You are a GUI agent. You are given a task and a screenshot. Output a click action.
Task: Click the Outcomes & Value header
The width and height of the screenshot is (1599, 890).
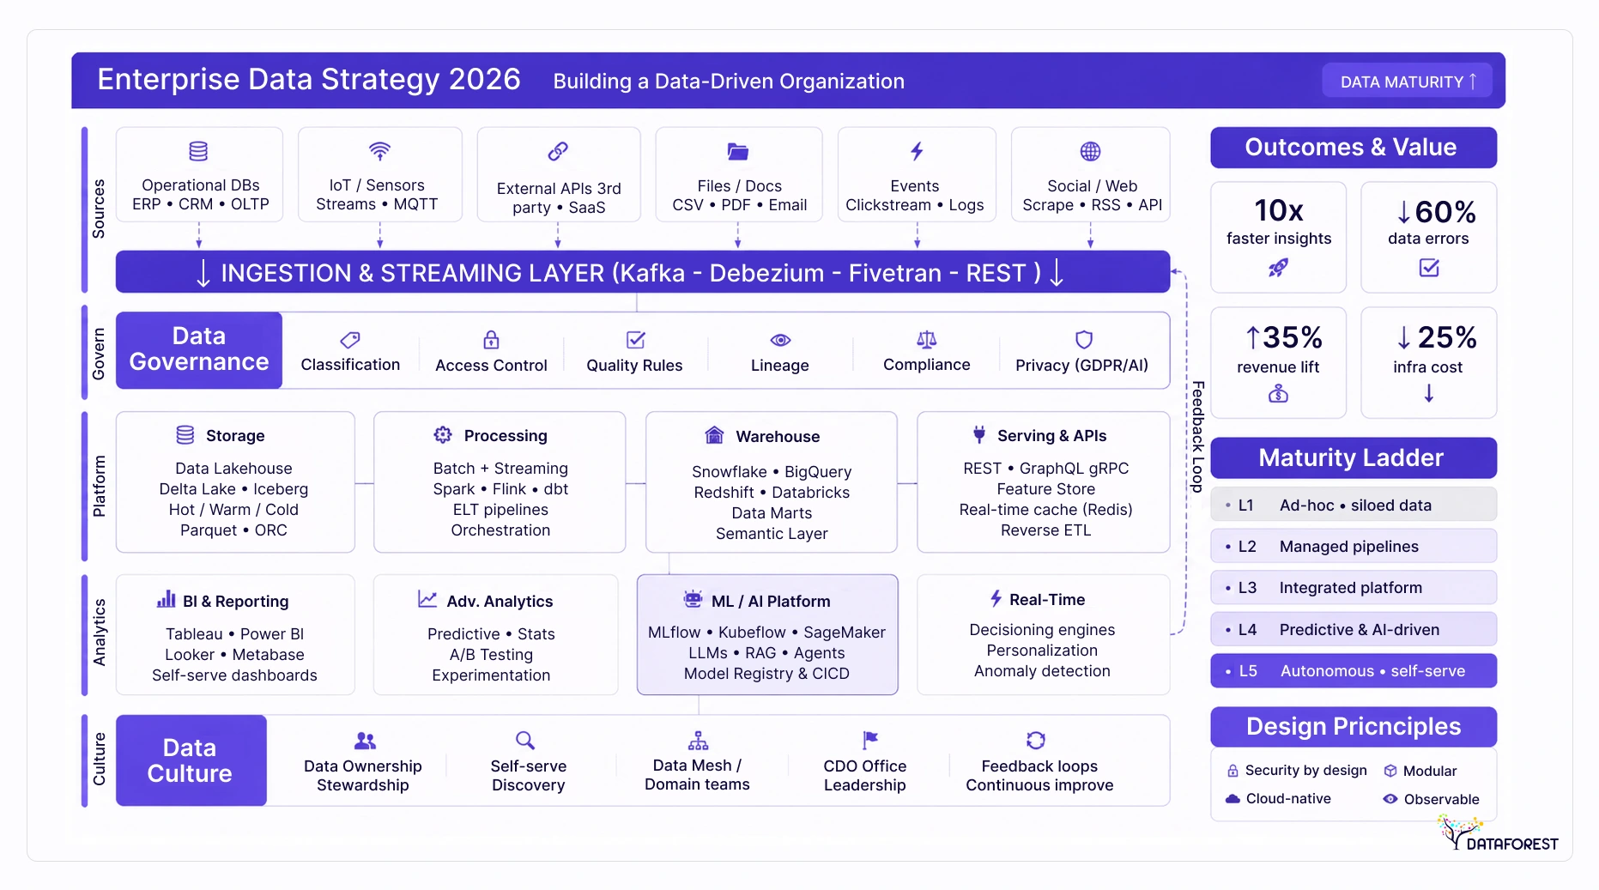[1354, 148]
